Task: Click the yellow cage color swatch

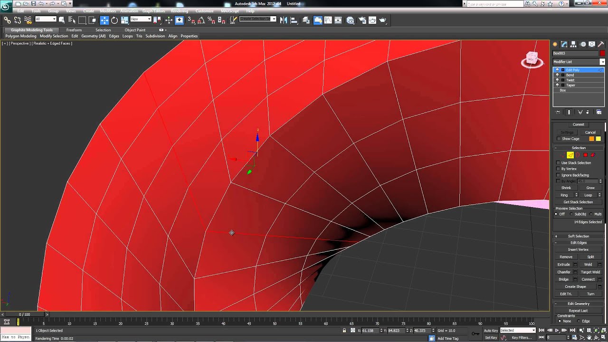Action: click(x=598, y=139)
